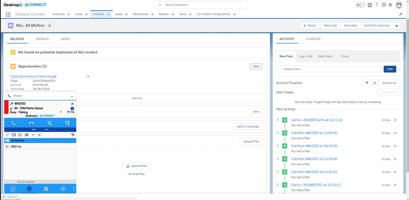Switch to the CHATTER tab
Screen dimensions: 409x200
(x=313, y=39)
